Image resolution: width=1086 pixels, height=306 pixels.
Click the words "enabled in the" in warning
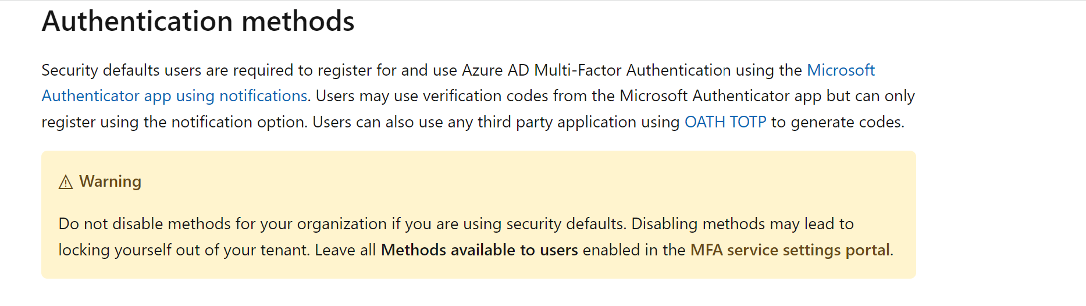(x=633, y=250)
